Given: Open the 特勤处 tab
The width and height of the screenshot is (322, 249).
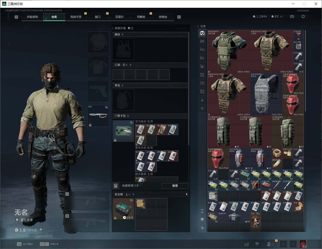Looking at the screenshot, I should pos(141,17).
